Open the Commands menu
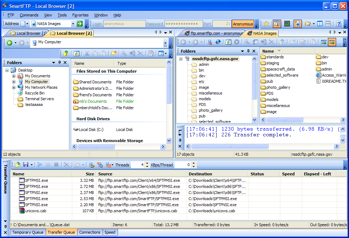The image size is (349, 238). click(x=29, y=15)
